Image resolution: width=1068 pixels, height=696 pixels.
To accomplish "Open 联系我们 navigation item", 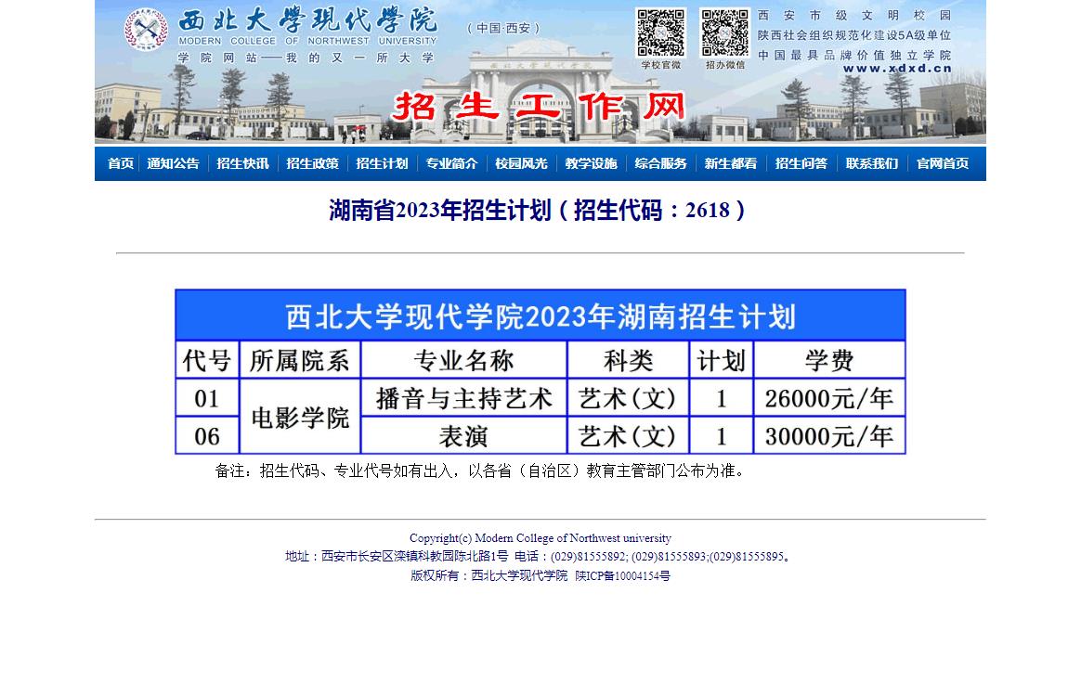I will (872, 163).
